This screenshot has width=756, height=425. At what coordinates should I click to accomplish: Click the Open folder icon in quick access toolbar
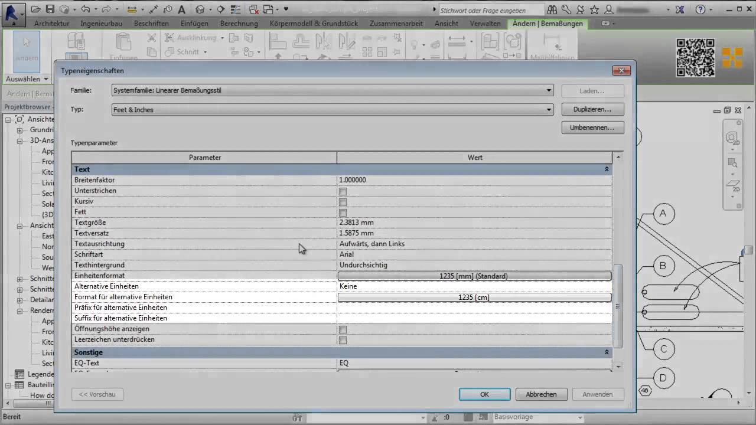(x=36, y=9)
